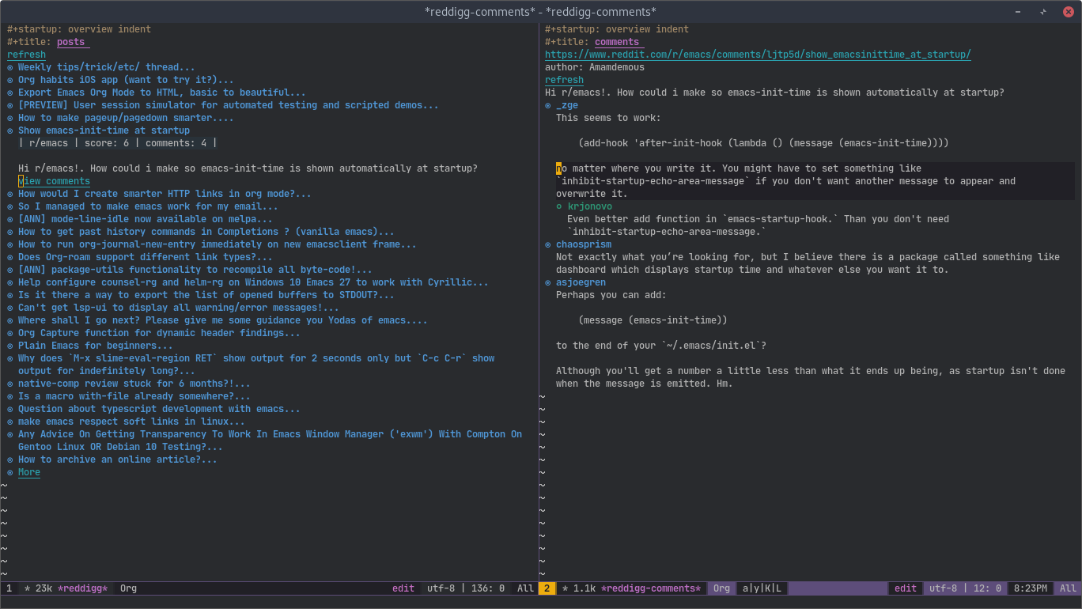Screen dimensions: 1082x609
Task: Select 'How to run org-journal-new-entry' post
Action: tap(218, 244)
